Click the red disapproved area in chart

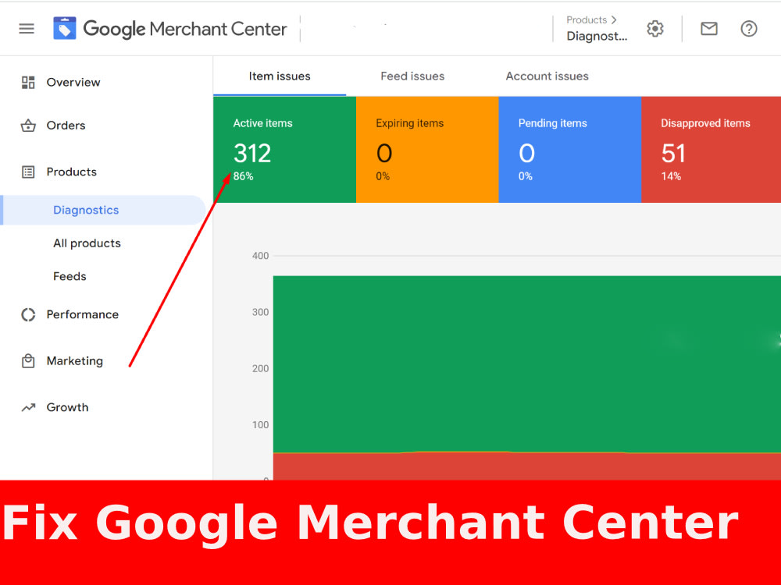(x=527, y=466)
